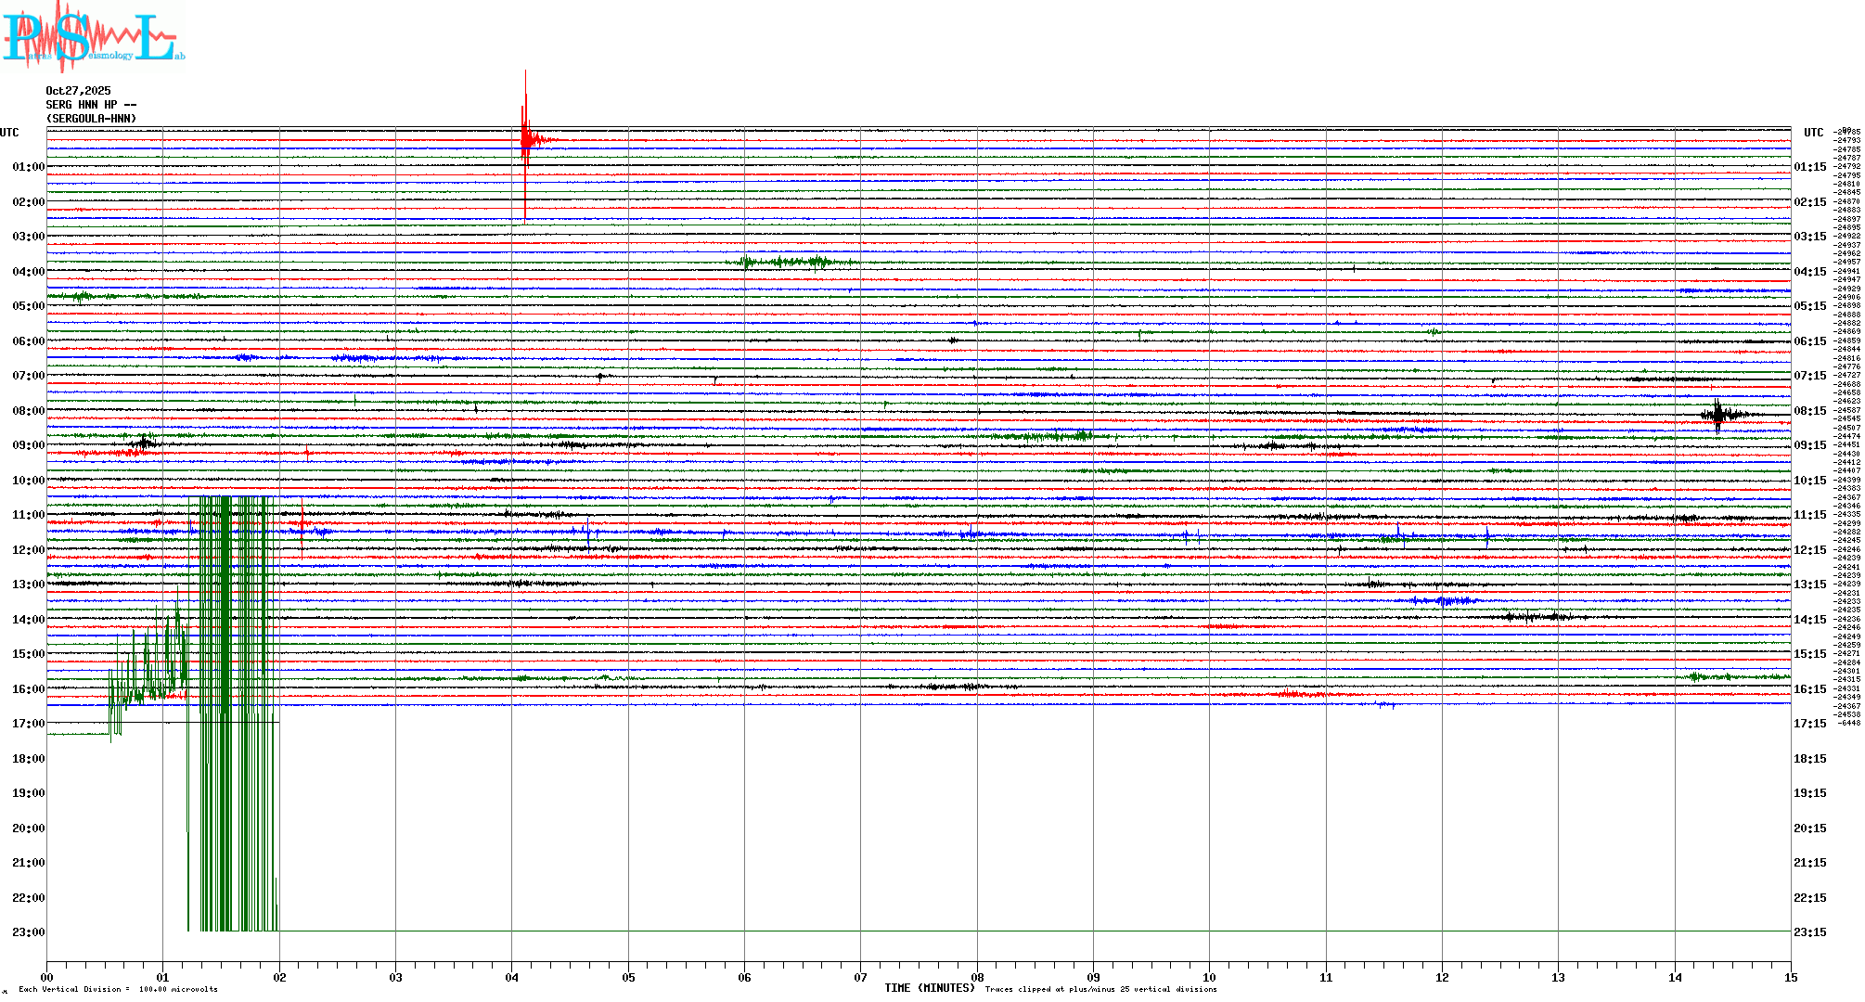Click the left 04:00 hour label

click(x=28, y=272)
